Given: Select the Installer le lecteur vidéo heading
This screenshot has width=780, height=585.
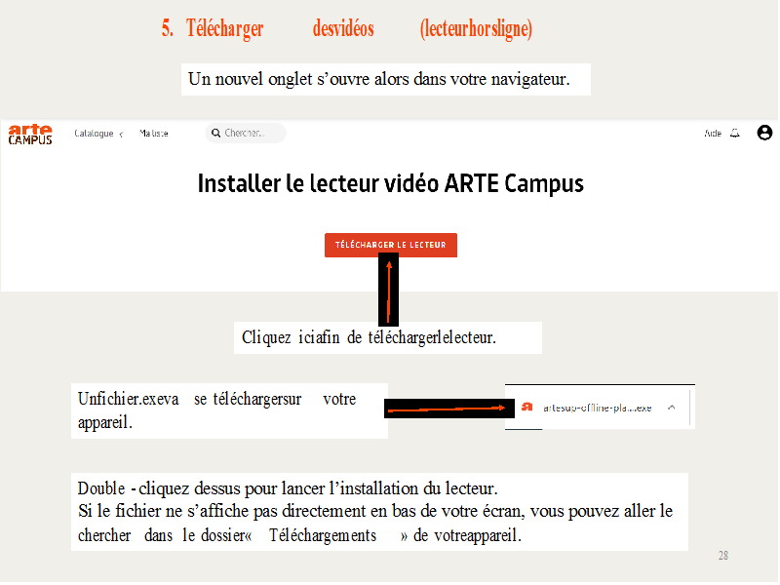Looking at the screenshot, I should [390, 183].
